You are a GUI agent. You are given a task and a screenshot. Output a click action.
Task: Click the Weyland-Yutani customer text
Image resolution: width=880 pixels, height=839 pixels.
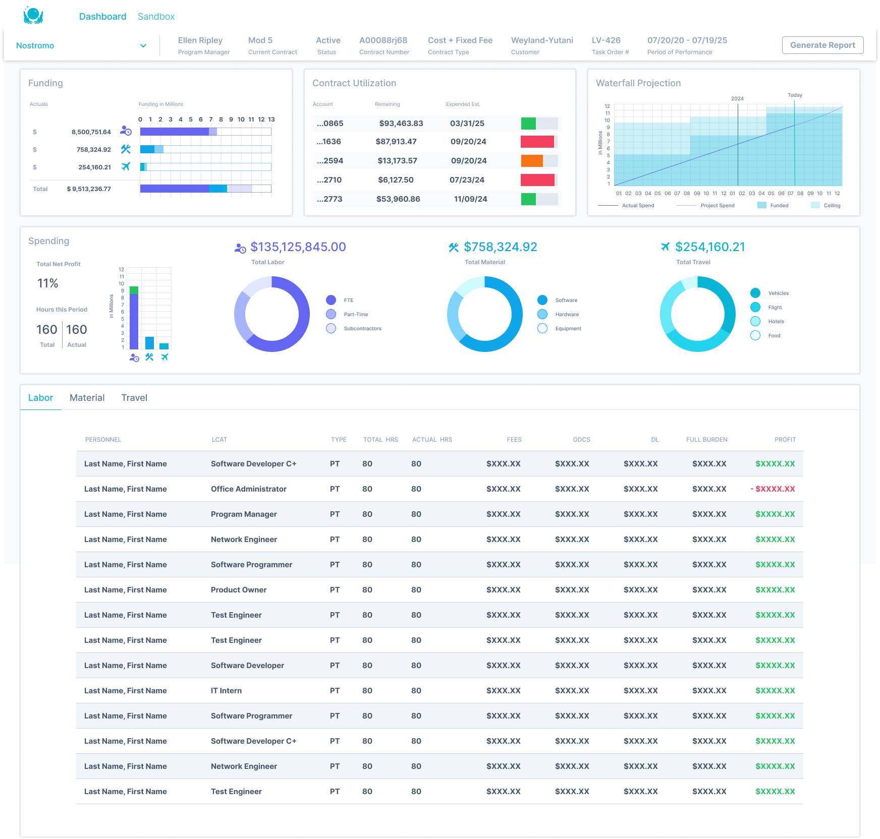pyautogui.click(x=542, y=40)
